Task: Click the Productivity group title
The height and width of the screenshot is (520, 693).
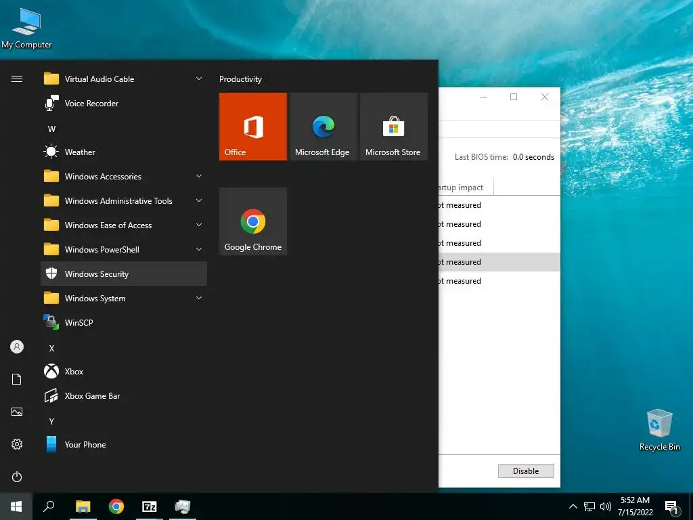Action: tap(240, 79)
